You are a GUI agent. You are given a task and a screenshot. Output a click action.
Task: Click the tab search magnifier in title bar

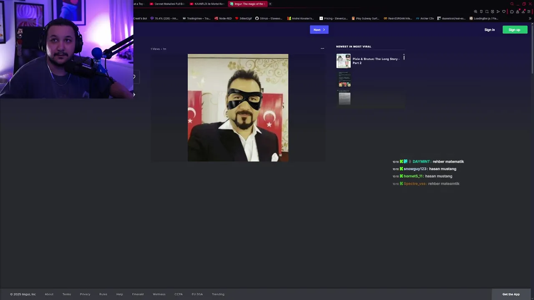(512, 4)
